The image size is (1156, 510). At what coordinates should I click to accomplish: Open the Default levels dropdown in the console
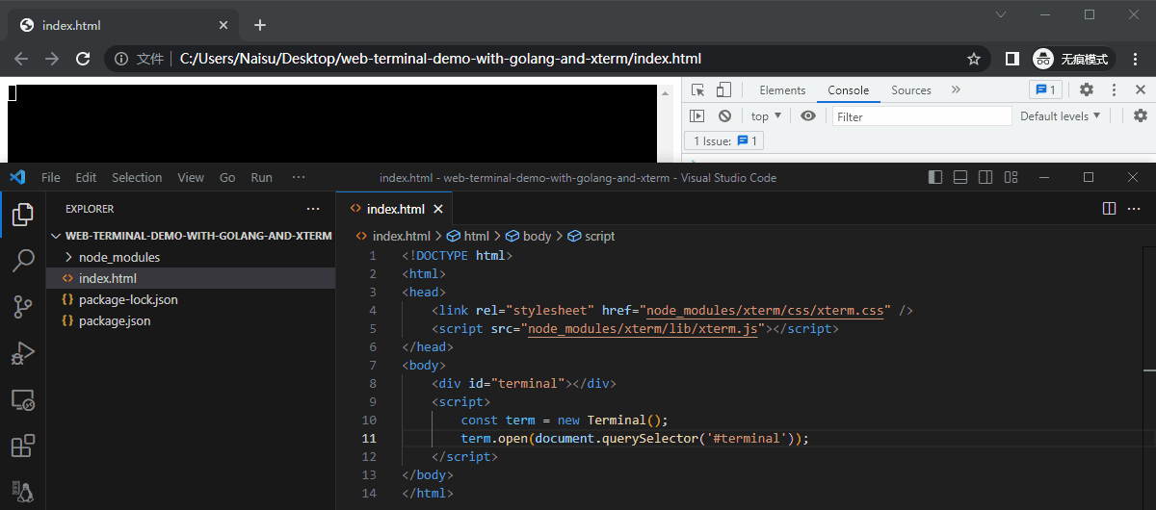1061,115
